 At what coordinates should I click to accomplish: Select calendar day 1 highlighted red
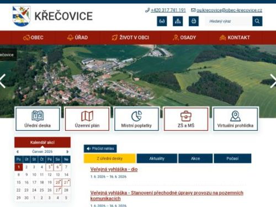(x=19, y=167)
